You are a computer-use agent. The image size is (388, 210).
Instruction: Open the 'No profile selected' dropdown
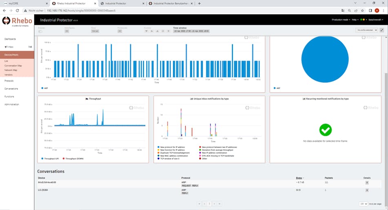click(367, 30)
